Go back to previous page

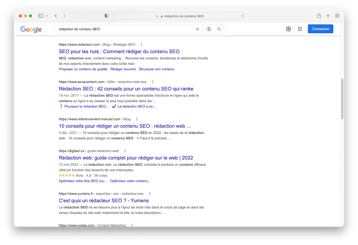56,16
